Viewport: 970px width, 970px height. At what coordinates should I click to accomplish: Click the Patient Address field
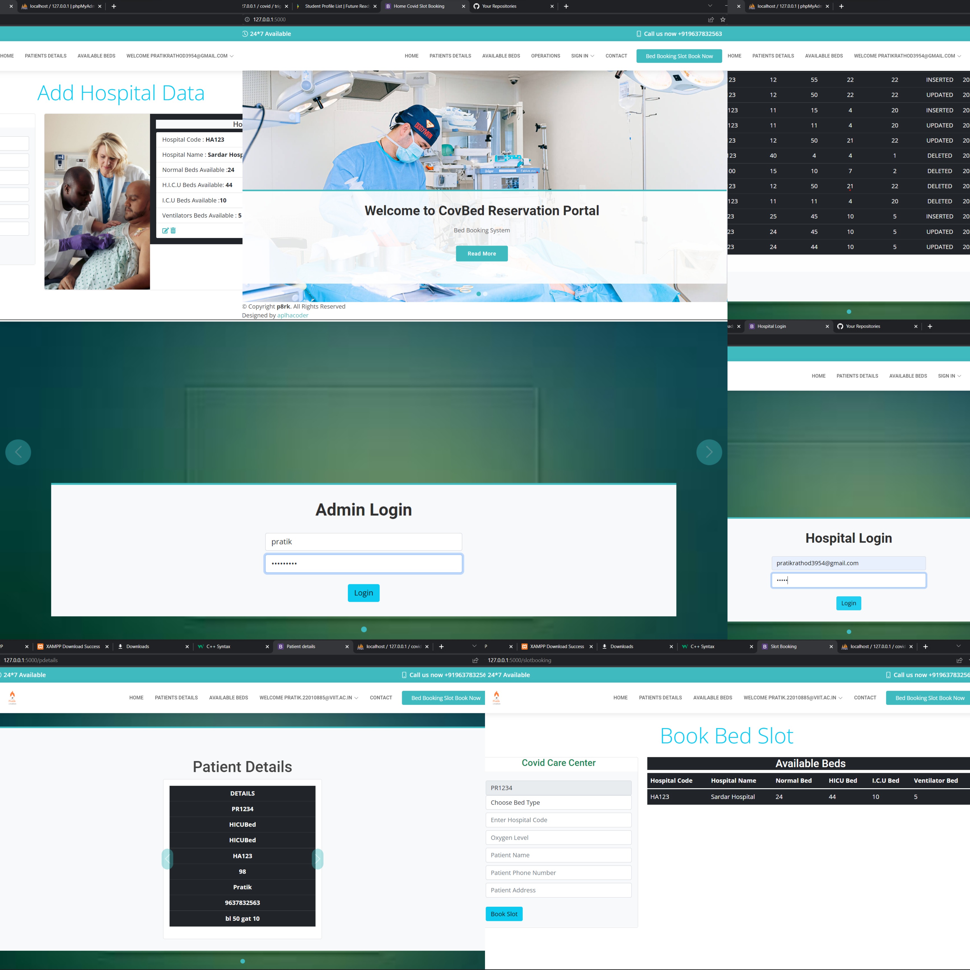tap(558, 890)
